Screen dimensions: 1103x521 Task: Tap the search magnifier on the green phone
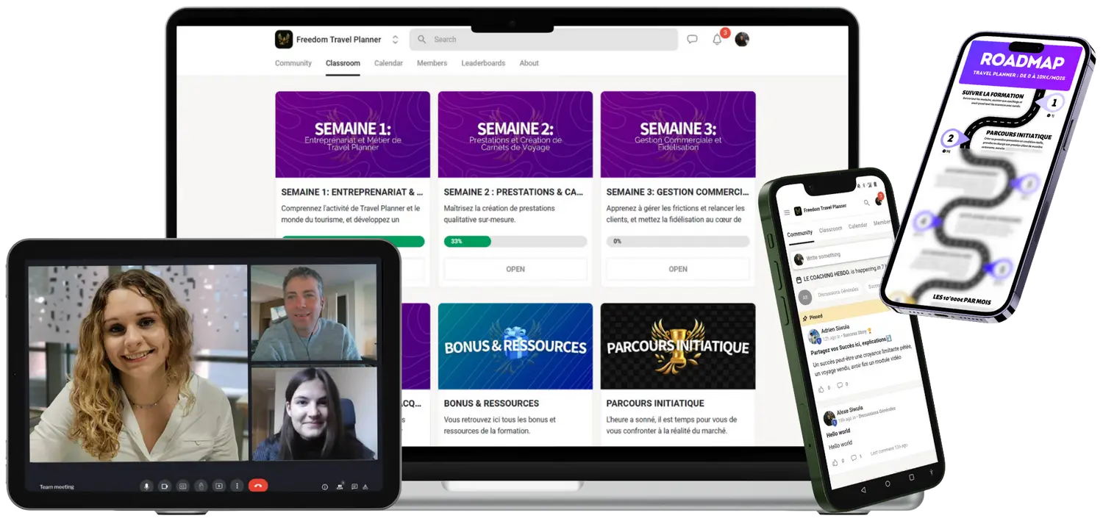click(867, 203)
